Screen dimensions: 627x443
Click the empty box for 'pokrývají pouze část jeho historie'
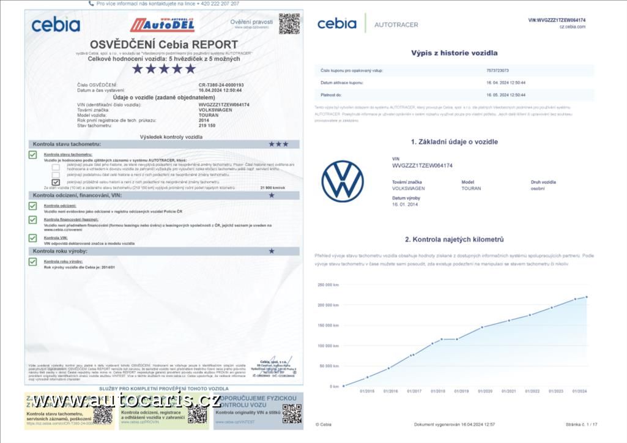click(56, 167)
